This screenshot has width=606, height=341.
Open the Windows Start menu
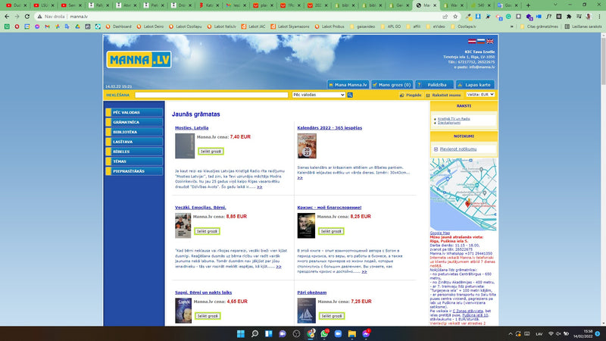(x=240, y=333)
